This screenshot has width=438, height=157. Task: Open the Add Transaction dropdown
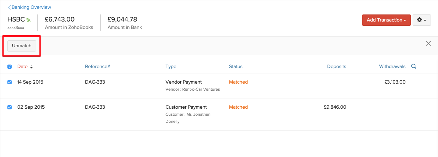point(386,20)
